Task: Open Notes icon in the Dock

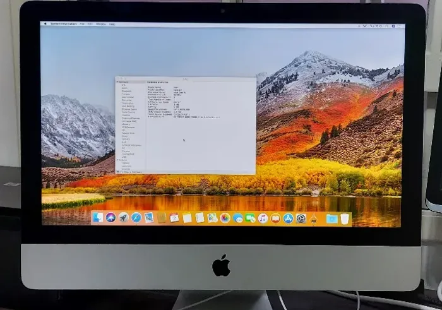Action: point(187,218)
